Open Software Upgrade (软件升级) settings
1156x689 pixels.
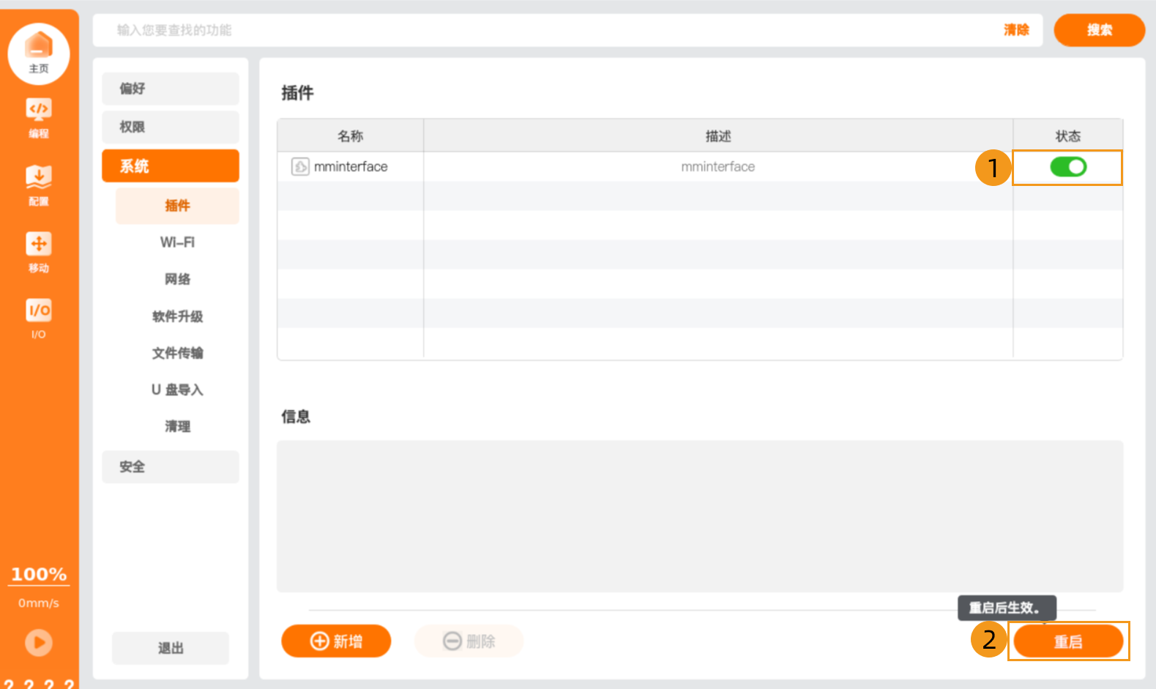pyautogui.click(x=177, y=316)
